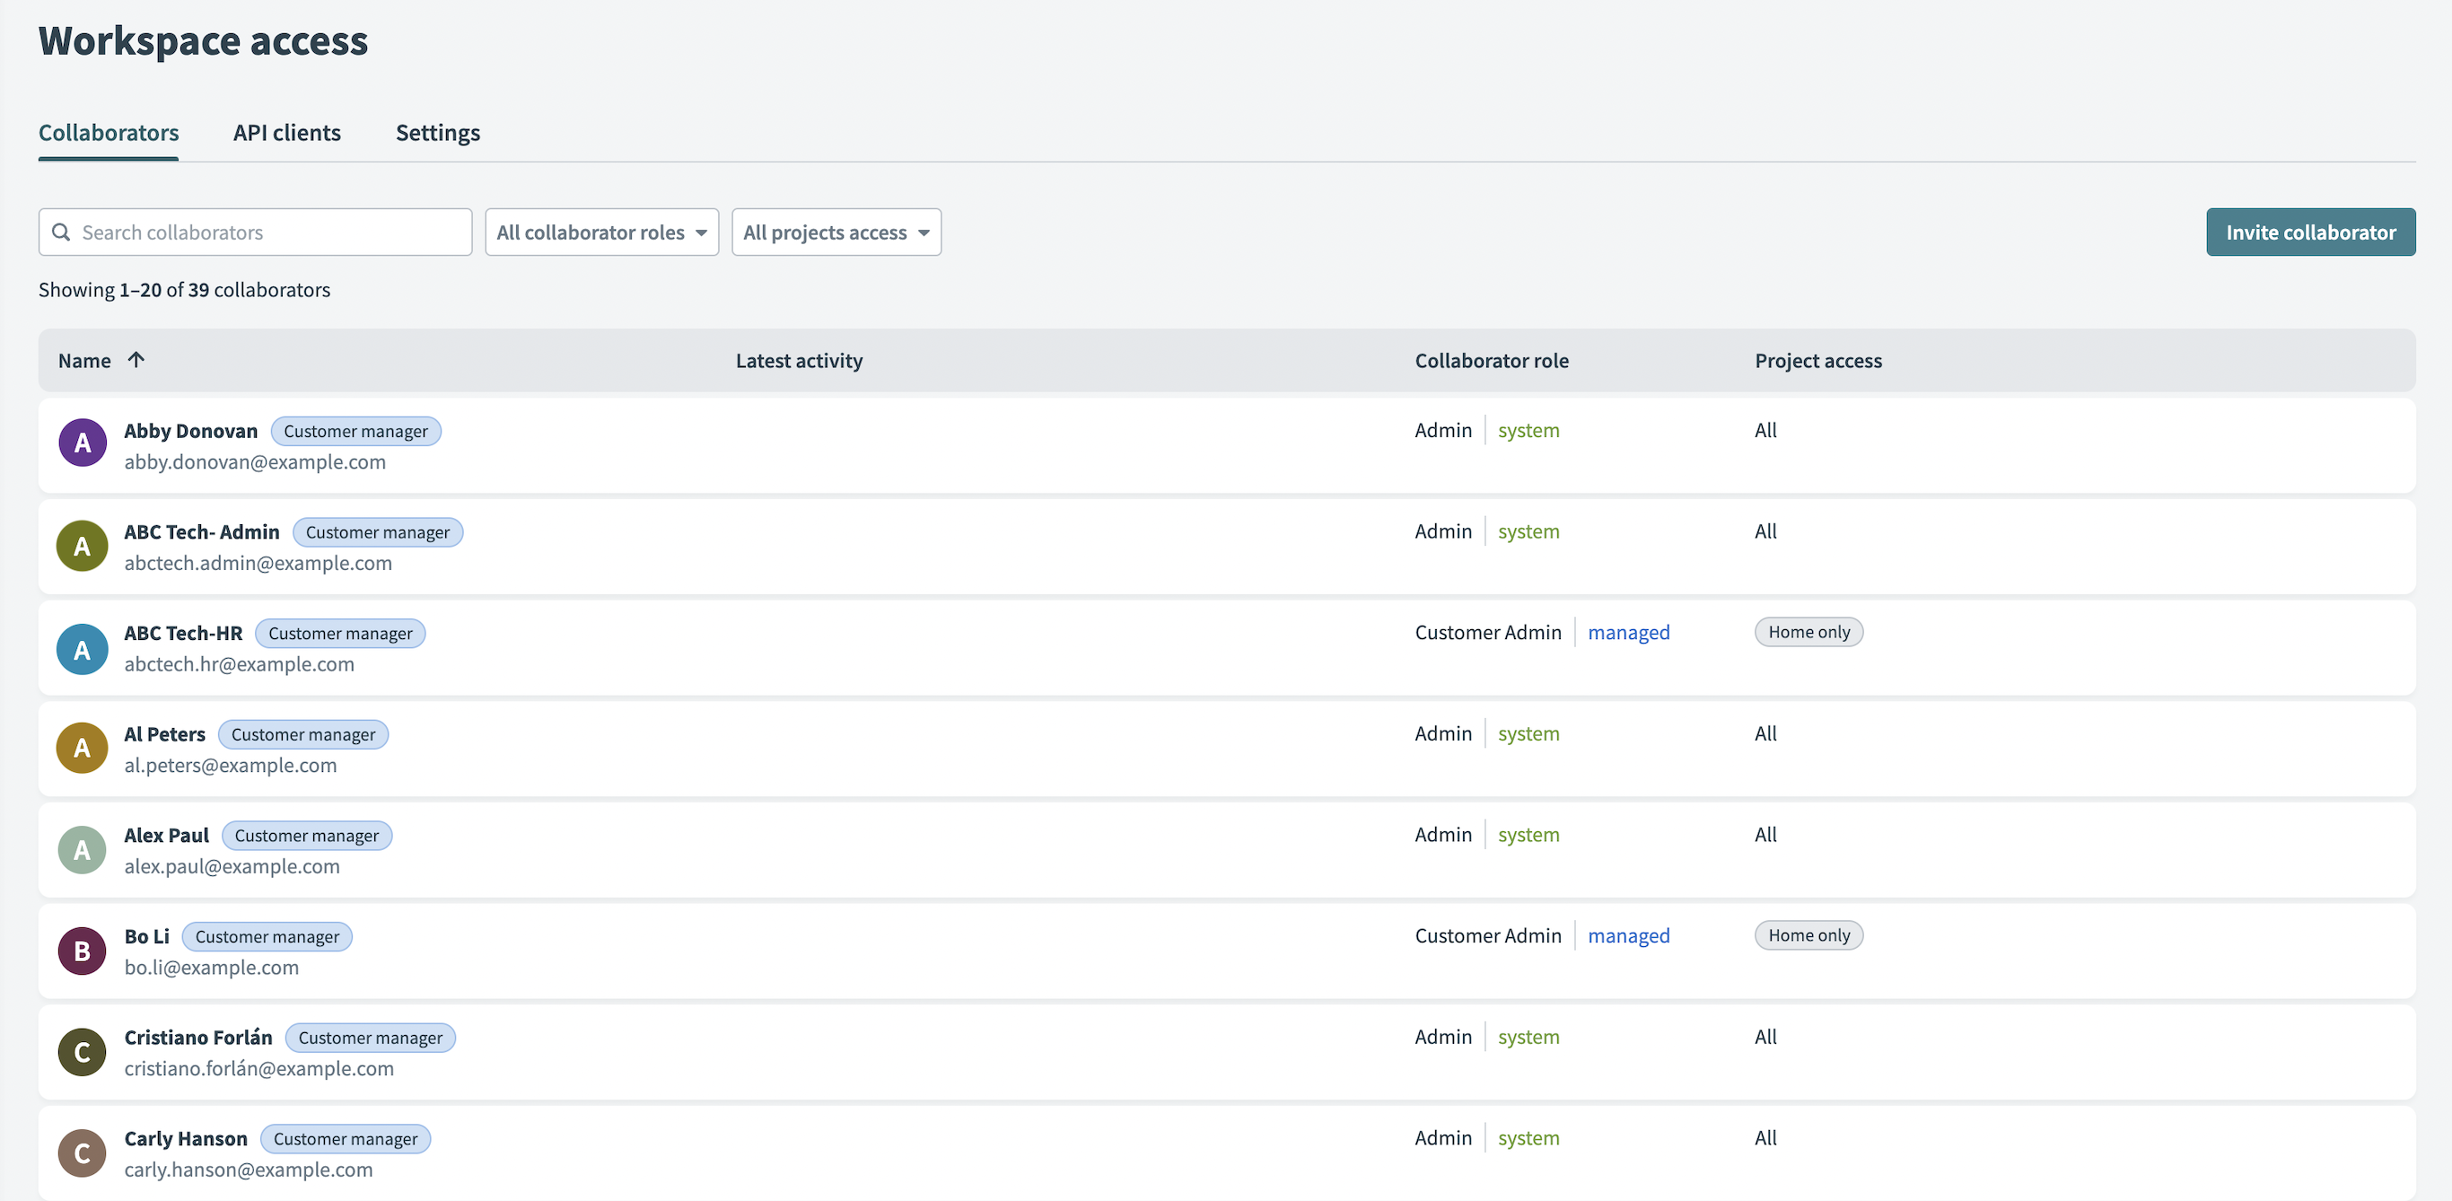This screenshot has height=1201, width=2452.
Task: Open the All collaborator roles dropdown
Action: point(601,232)
